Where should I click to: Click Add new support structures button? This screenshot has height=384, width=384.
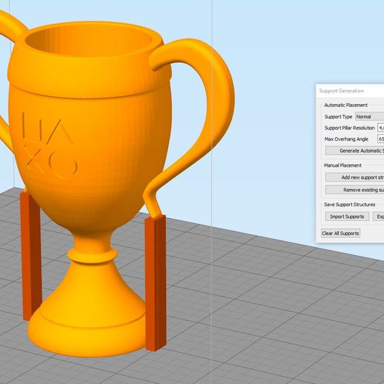[355, 177]
